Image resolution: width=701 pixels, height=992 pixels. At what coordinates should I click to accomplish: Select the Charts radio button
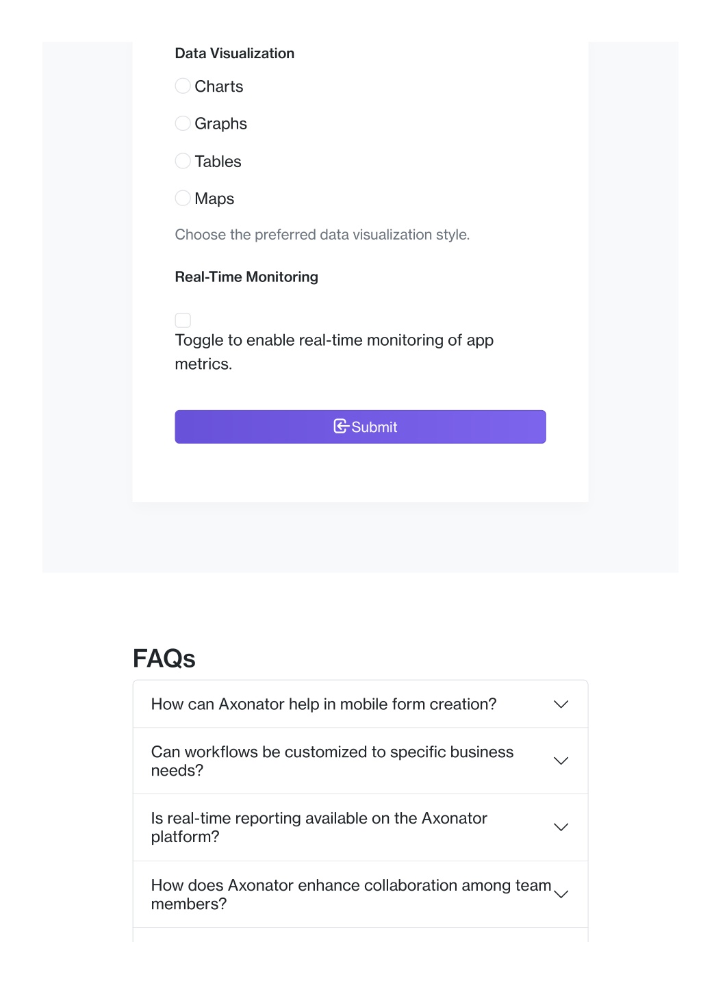coord(183,86)
